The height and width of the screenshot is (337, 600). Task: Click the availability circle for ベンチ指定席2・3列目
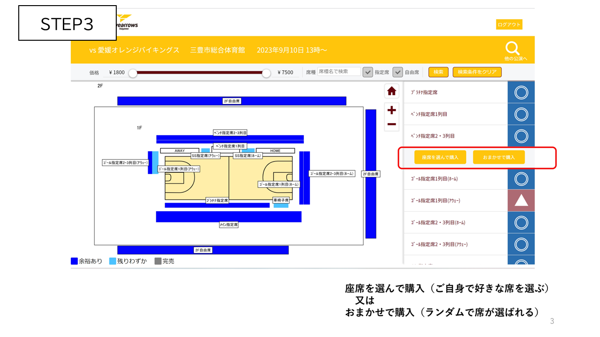[521, 136]
